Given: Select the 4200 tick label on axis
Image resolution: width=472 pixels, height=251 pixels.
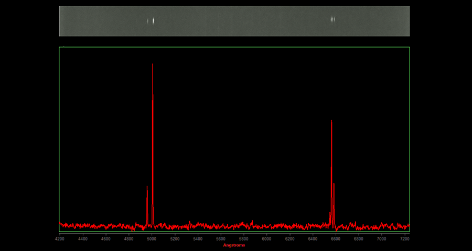Looking at the screenshot, I should (x=60, y=239).
